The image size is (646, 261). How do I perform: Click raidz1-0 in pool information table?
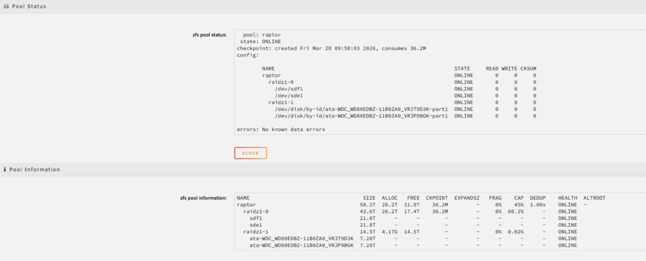(x=256, y=211)
